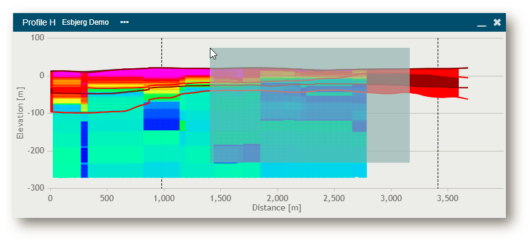
Task: Click the Elevation [m] axis label
Action: coord(20,113)
